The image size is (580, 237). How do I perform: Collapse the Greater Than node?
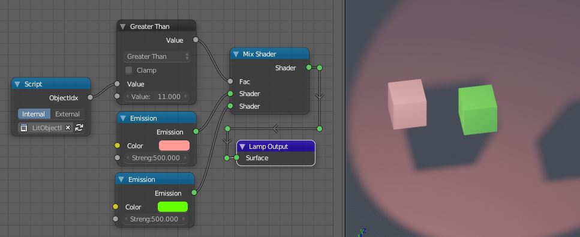click(x=123, y=26)
